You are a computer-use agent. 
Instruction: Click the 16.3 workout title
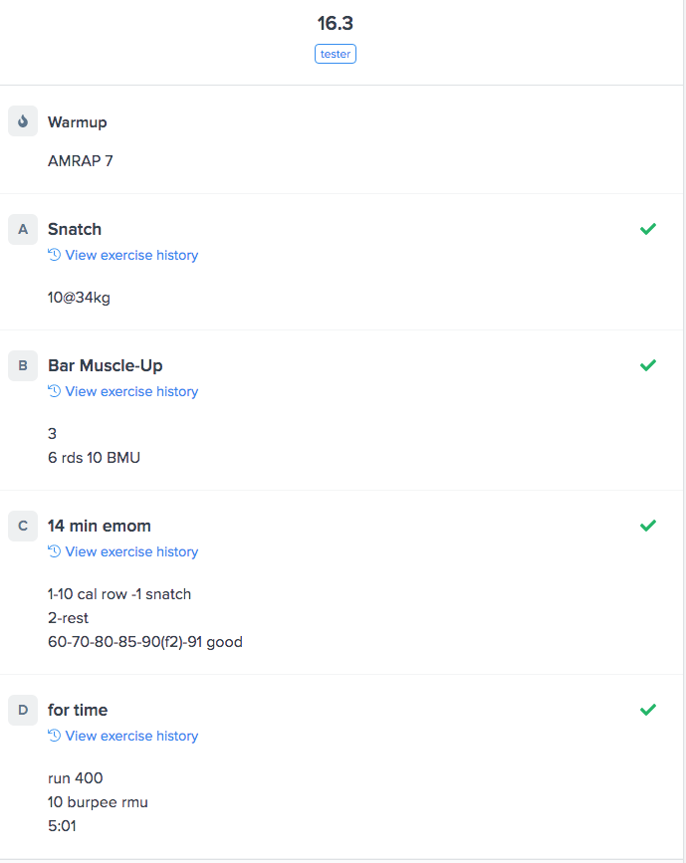[x=336, y=23]
